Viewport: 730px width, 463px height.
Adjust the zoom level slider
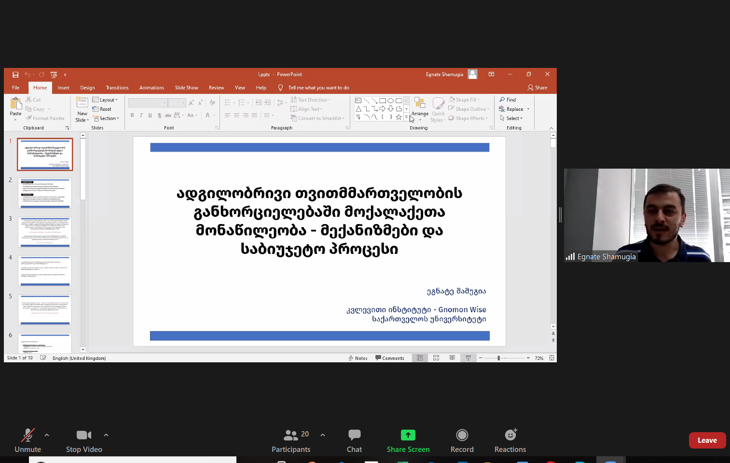pos(498,358)
